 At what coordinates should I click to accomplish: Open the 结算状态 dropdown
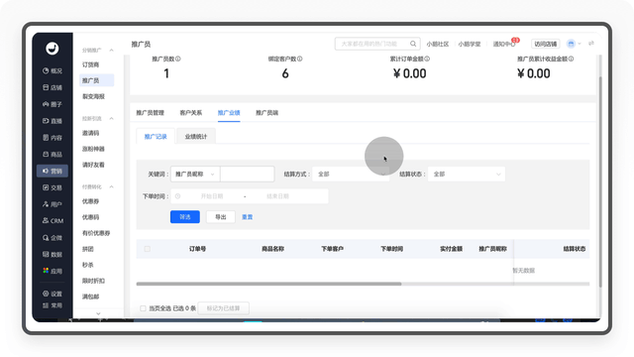click(x=467, y=175)
